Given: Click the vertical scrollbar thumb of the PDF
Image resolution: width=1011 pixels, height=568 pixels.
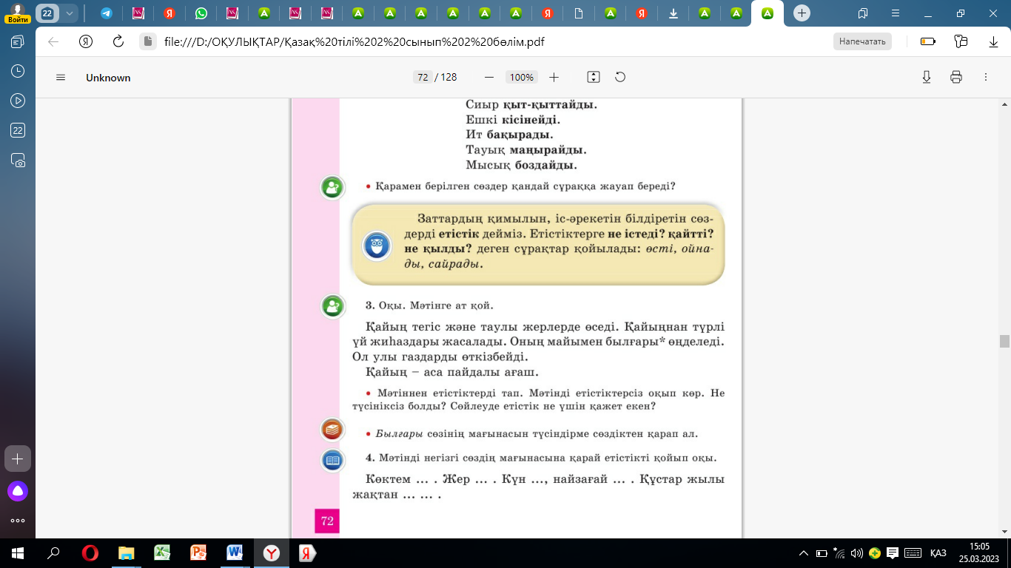Looking at the screenshot, I should click(1004, 341).
